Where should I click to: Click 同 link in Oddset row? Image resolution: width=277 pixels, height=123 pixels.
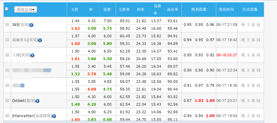pyautogui.click(x=258, y=101)
